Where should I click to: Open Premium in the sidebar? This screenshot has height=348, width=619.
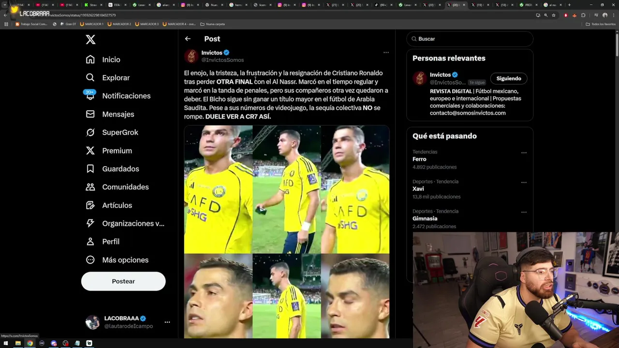click(109, 151)
